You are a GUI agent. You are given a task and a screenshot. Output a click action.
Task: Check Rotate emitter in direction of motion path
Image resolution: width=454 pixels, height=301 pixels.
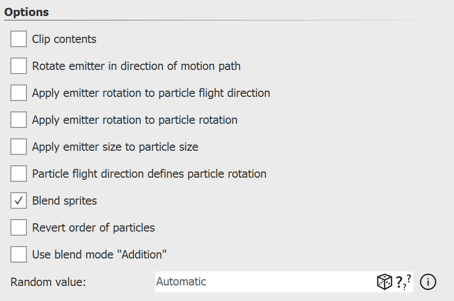click(x=18, y=65)
